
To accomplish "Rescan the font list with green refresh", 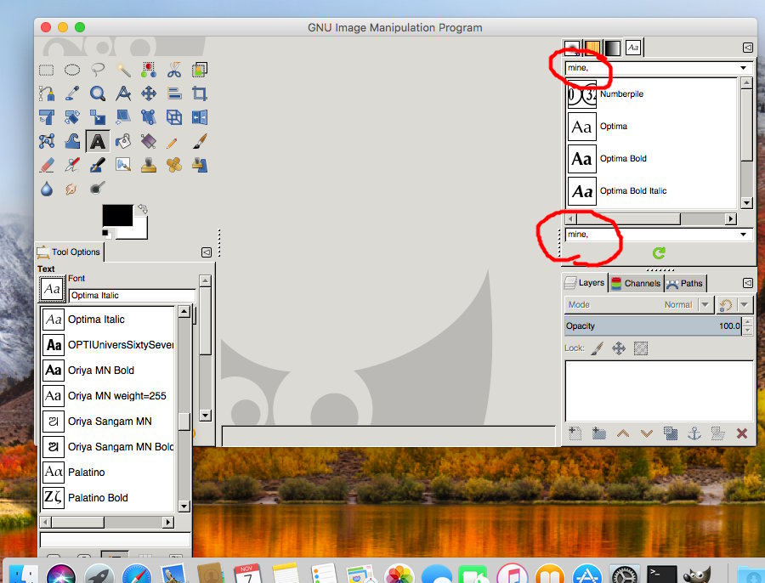I will [x=659, y=252].
